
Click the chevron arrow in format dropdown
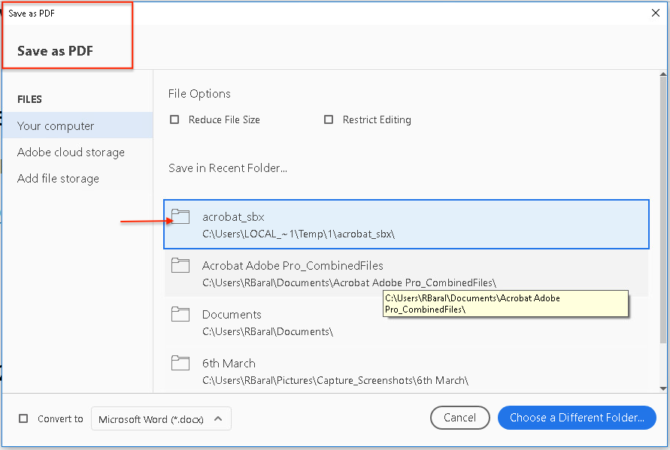(x=219, y=418)
